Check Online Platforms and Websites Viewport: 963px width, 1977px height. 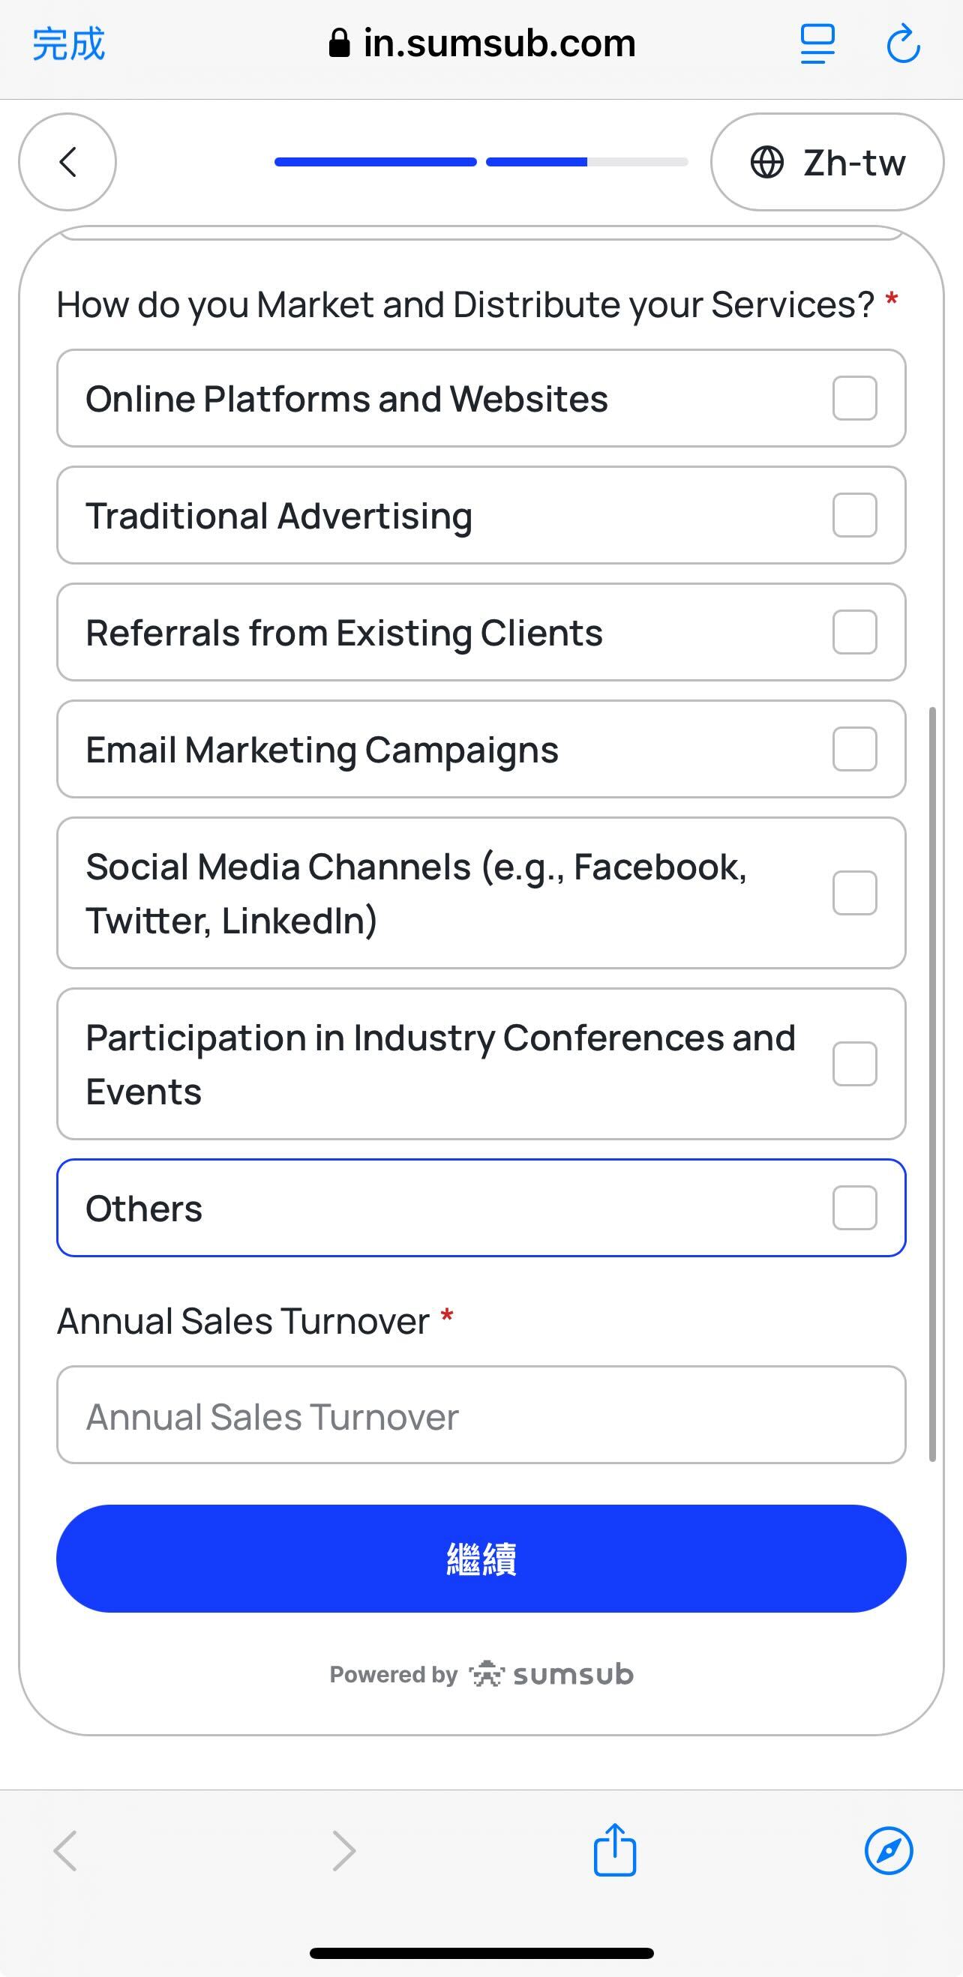coord(855,398)
